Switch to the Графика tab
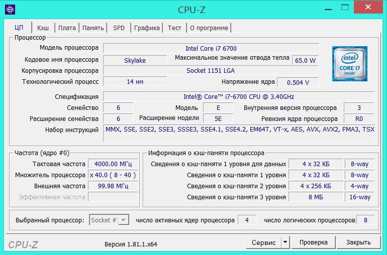Viewport: 387px width, 255px height. click(x=147, y=28)
